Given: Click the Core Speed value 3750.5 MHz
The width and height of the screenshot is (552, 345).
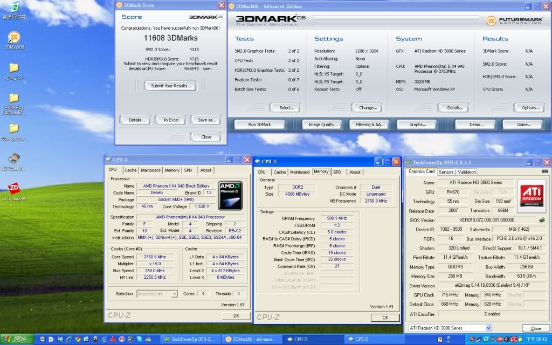Looking at the screenshot, I should coord(155,257).
